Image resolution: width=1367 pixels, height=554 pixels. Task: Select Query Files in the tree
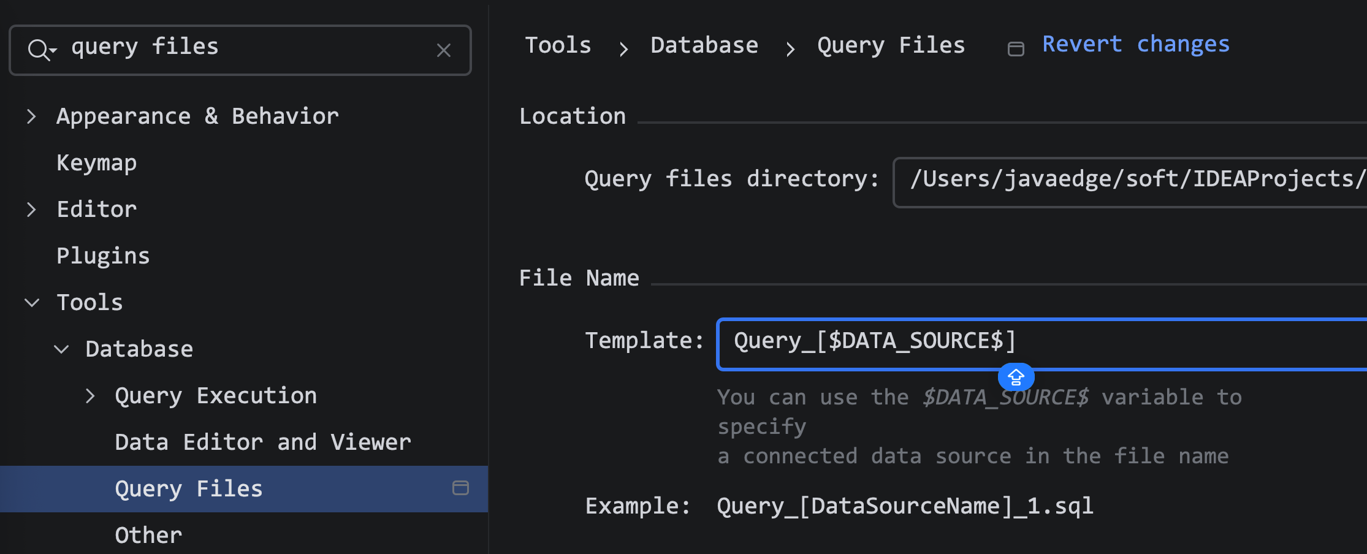[189, 489]
